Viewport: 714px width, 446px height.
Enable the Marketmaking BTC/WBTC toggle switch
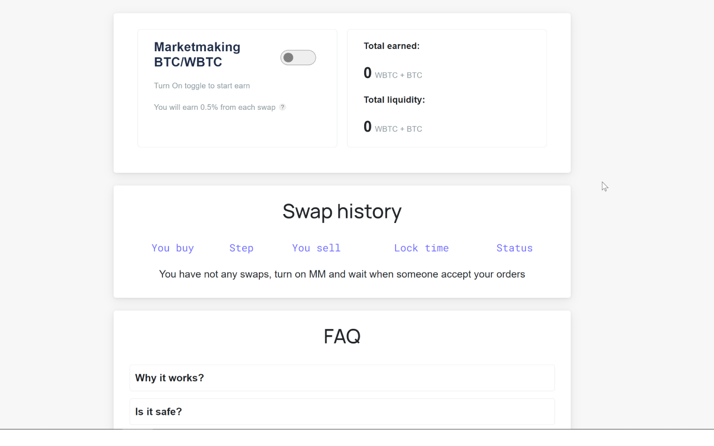tap(298, 57)
